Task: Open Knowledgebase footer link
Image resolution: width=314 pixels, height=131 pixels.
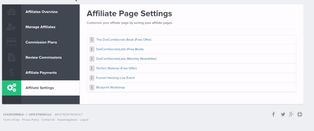Action: pos(67,120)
